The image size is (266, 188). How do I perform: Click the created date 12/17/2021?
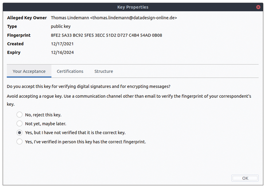point(62,44)
